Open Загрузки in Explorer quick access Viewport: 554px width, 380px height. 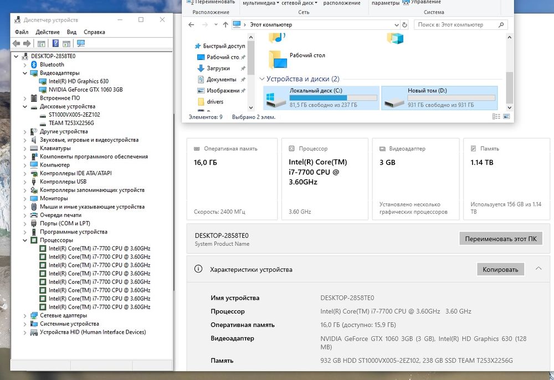point(218,68)
